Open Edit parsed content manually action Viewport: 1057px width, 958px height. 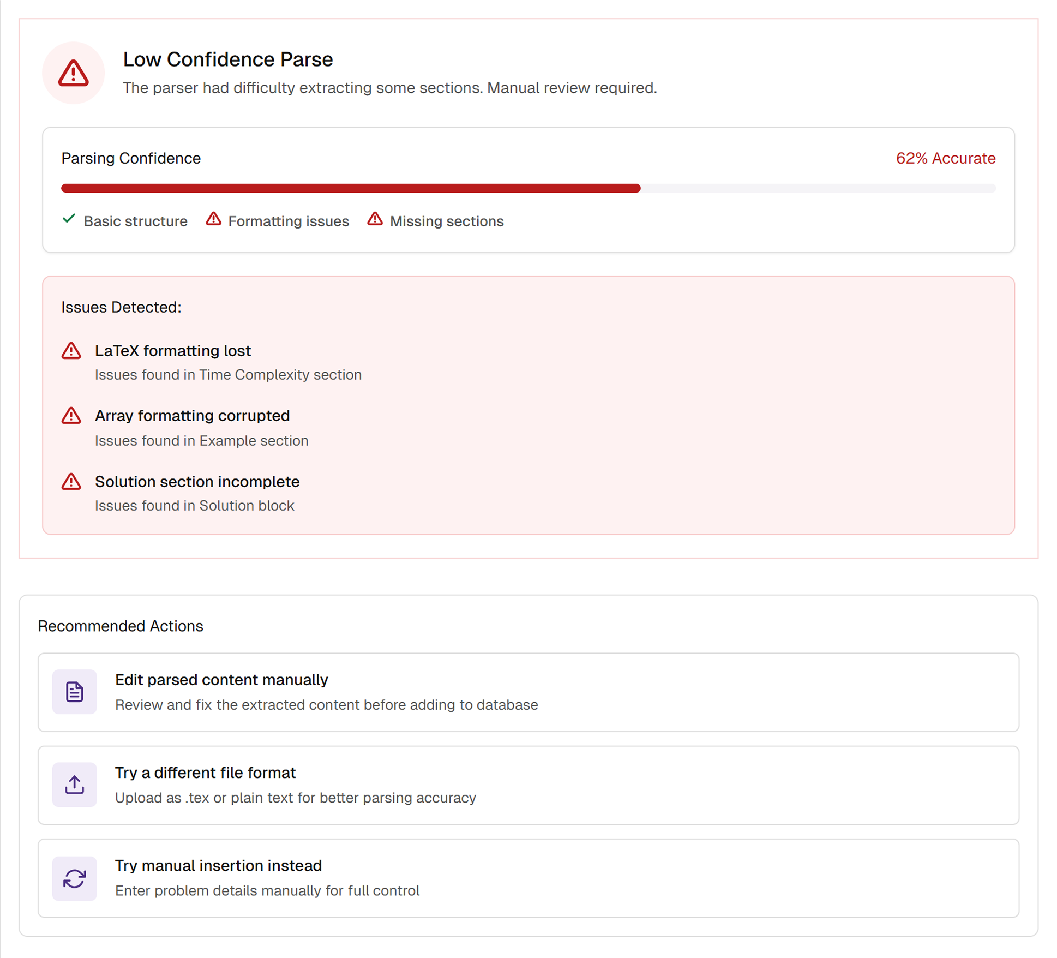click(x=528, y=692)
